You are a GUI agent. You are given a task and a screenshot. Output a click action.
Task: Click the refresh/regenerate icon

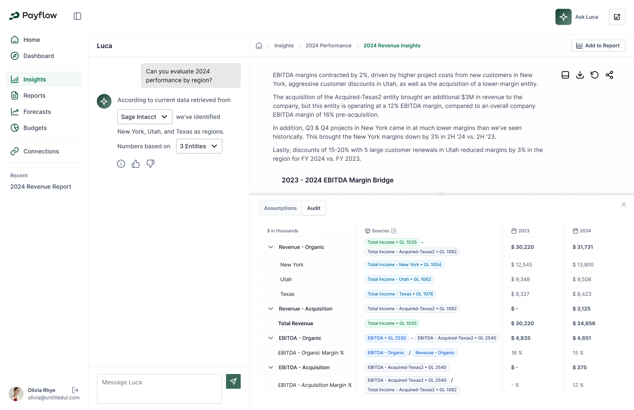[x=595, y=75]
